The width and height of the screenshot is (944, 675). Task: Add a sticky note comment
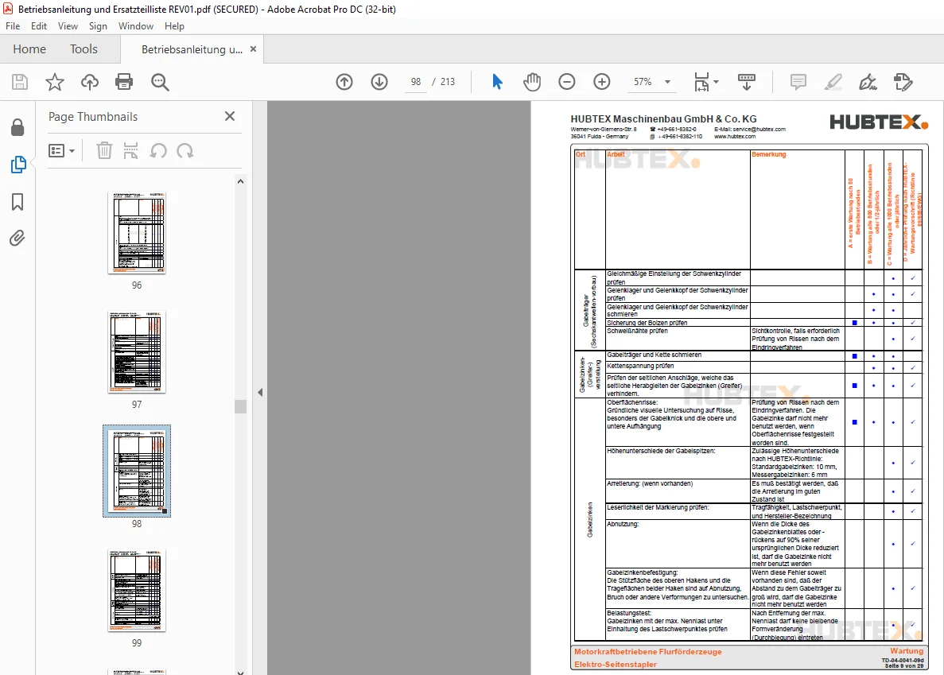point(798,82)
